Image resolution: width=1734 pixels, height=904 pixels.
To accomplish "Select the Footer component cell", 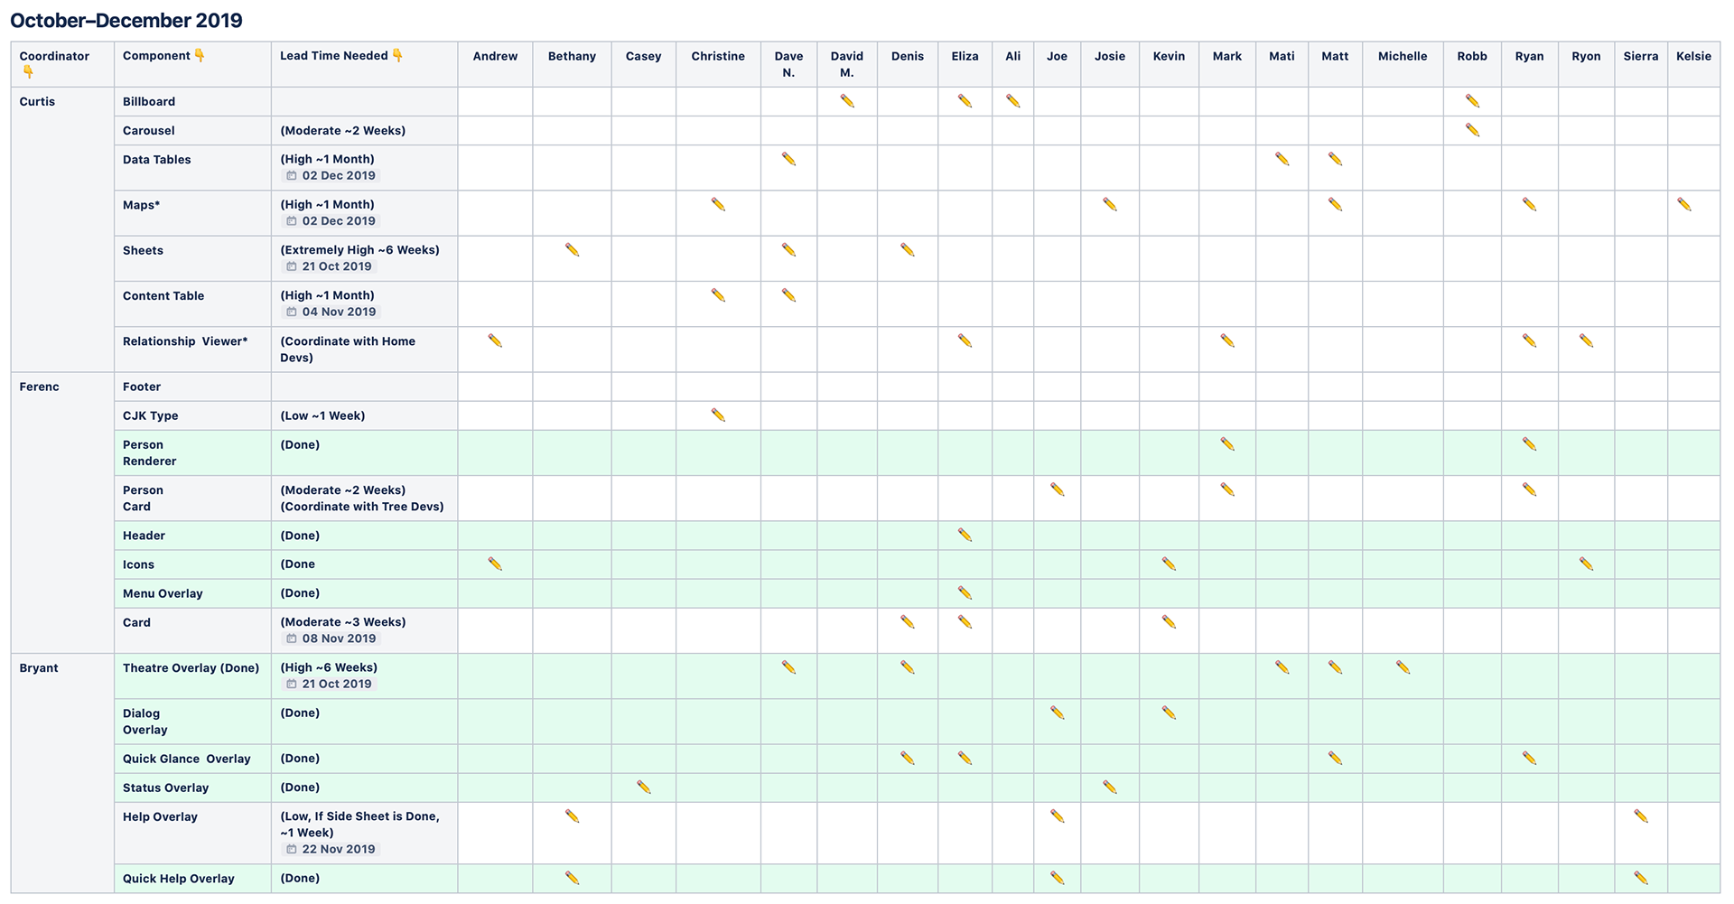I will [192, 387].
